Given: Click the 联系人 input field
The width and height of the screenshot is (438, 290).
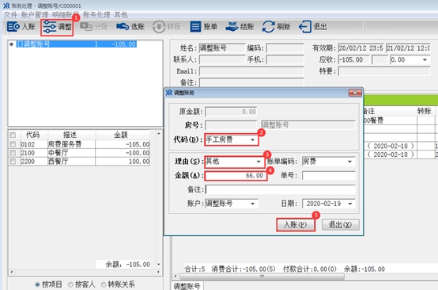Looking at the screenshot, I should coord(222,59).
